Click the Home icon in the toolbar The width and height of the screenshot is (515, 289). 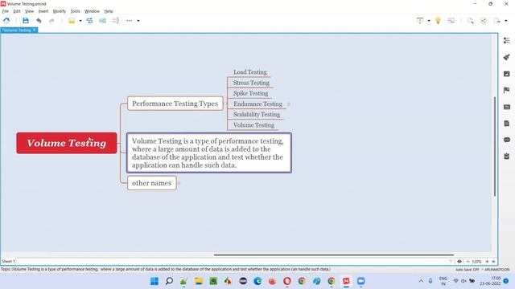click(x=6, y=21)
